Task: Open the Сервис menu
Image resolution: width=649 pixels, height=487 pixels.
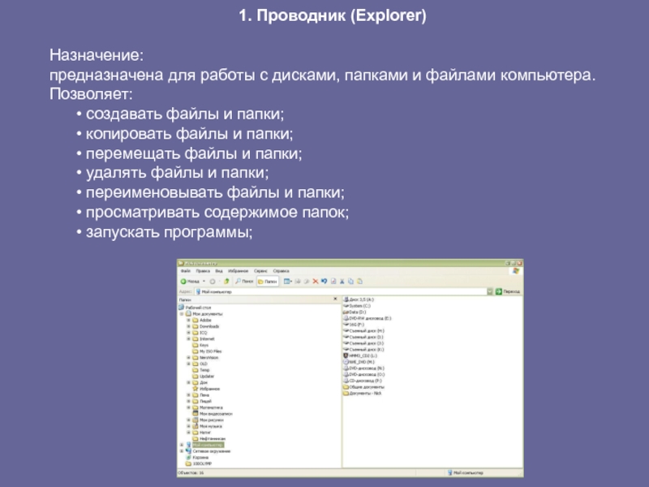Action: click(x=260, y=271)
